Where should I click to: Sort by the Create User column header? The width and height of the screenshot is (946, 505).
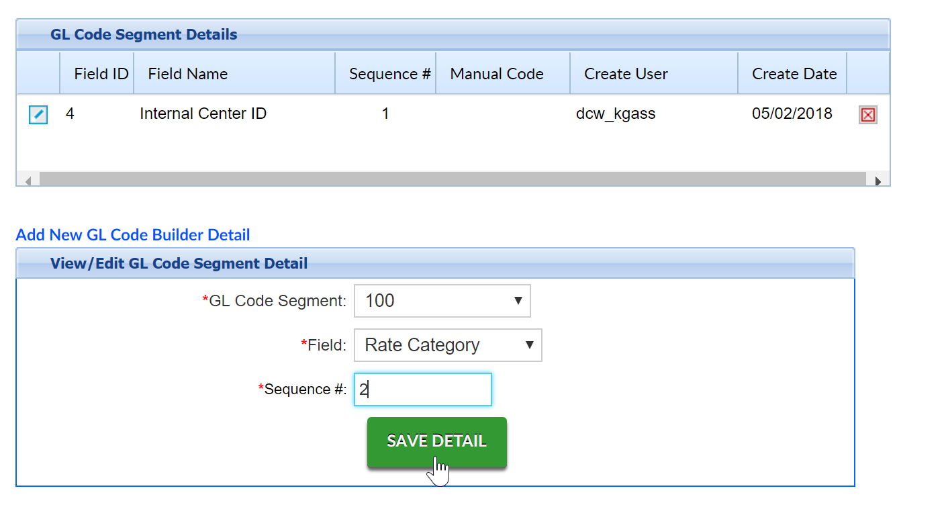tap(626, 74)
